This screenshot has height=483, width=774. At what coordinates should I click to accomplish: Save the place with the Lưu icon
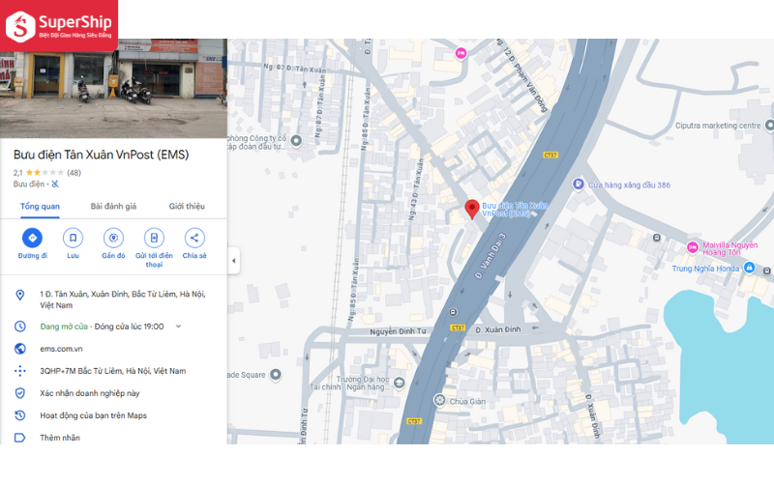(x=73, y=238)
